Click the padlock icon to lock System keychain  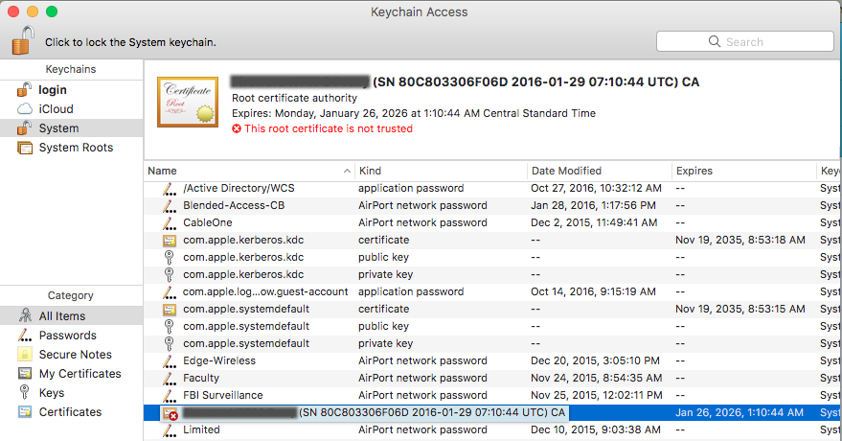[x=23, y=40]
